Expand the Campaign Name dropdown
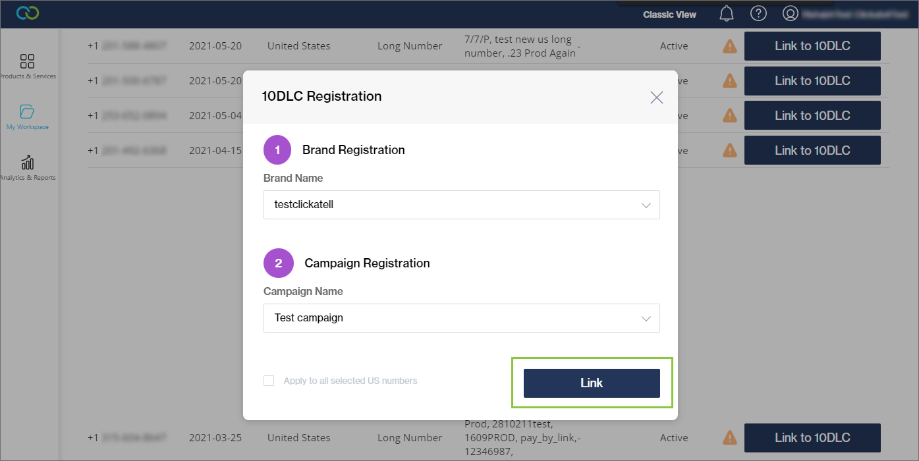The image size is (919, 461). point(461,318)
